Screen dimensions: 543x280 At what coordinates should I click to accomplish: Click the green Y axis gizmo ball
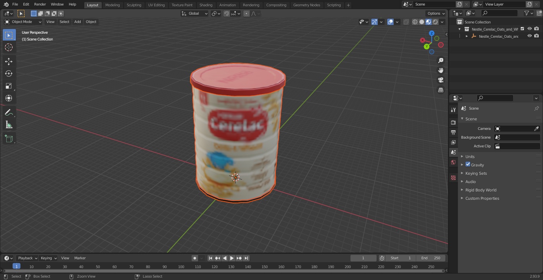click(x=427, y=46)
